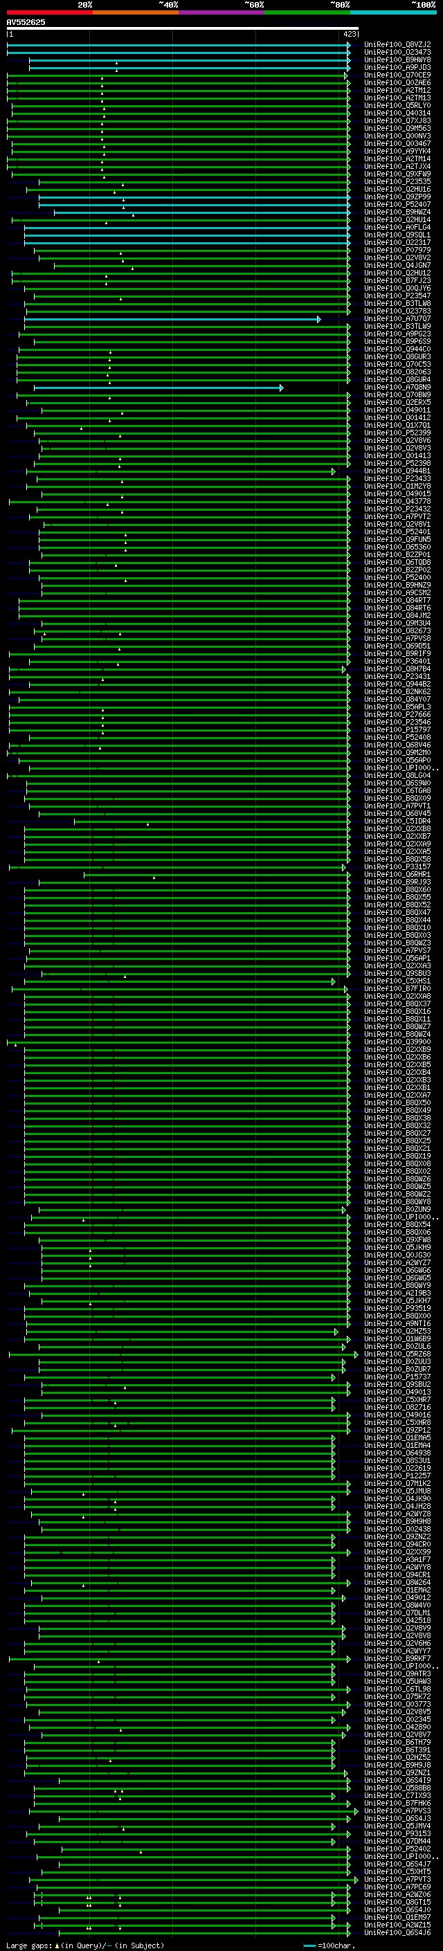Select hit UniRef100_P93153
The width and height of the screenshot is (443, 1951).
(397, 1833)
